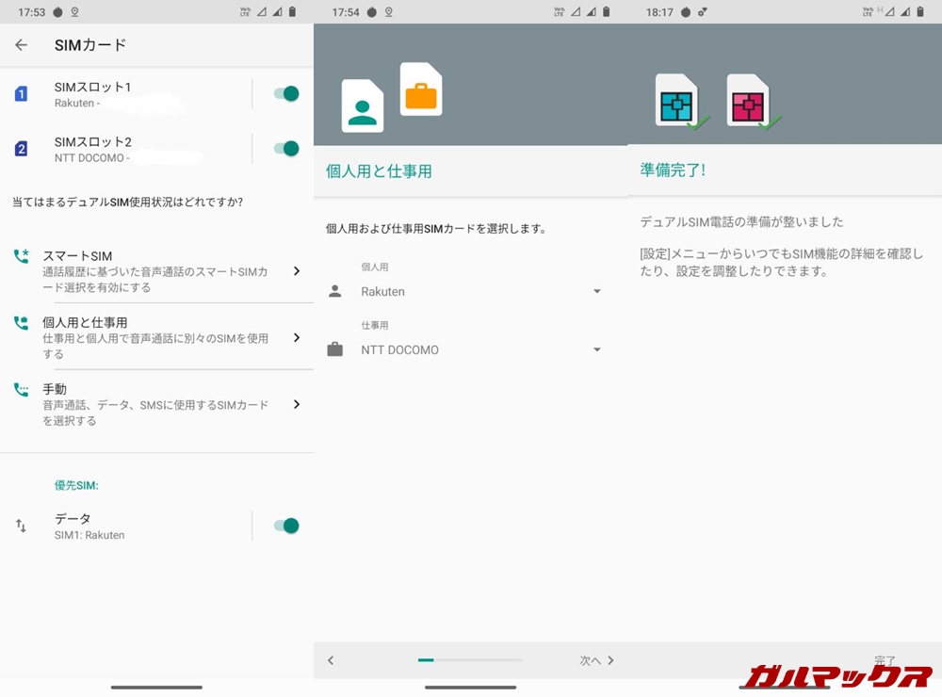942x697 pixels.
Task: Tap the teal person SIM card icon
Action: click(x=363, y=105)
